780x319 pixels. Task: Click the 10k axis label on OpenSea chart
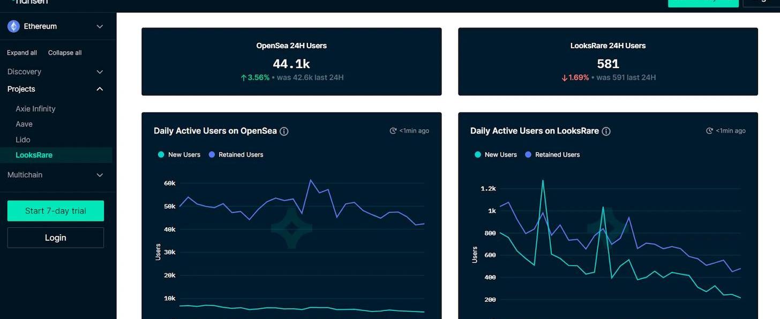[170, 299]
